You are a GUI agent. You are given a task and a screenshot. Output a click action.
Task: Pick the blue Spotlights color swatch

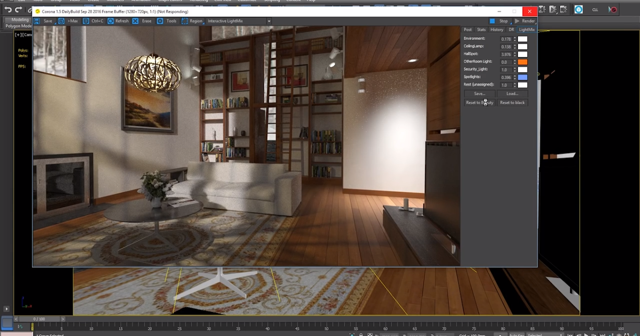pos(523,77)
